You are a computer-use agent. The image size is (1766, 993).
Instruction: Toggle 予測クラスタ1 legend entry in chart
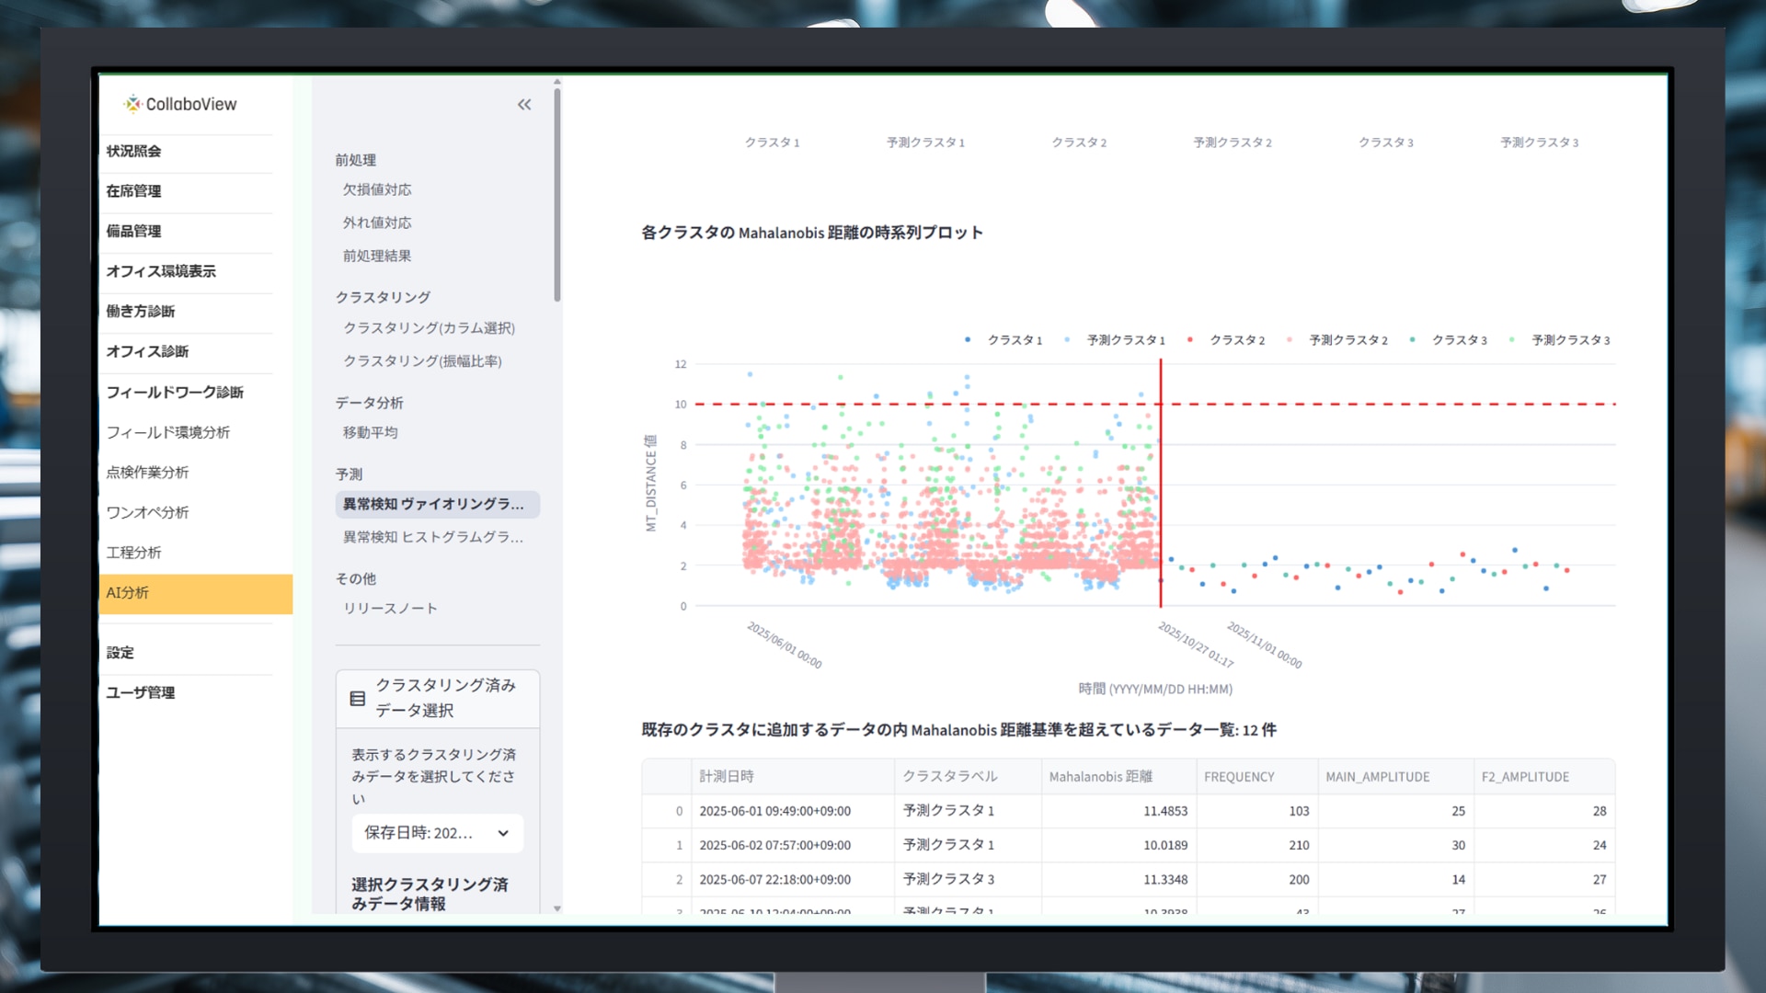1125,340
